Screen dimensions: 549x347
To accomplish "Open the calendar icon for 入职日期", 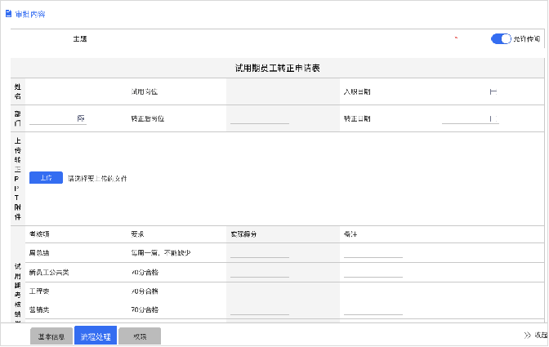I will click(493, 91).
